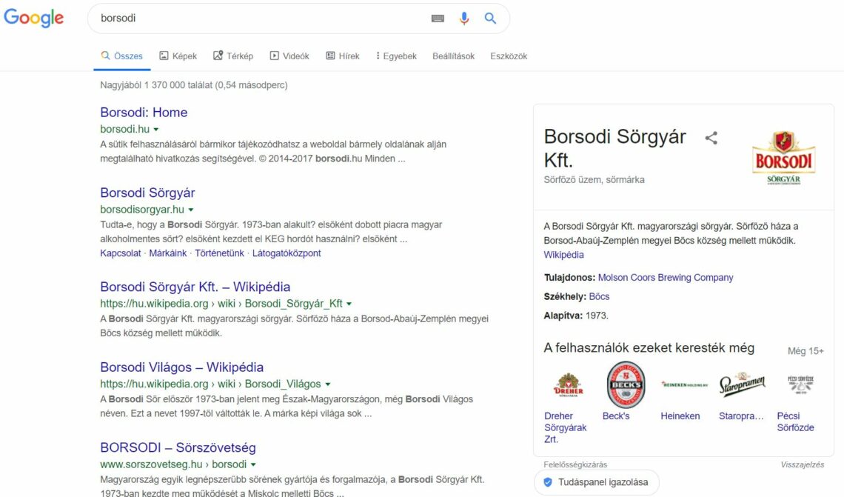Switch to the Térkép tab
The height and width of the screenshot is (497, 844).
pyautogui.click(x=233, y=56)
